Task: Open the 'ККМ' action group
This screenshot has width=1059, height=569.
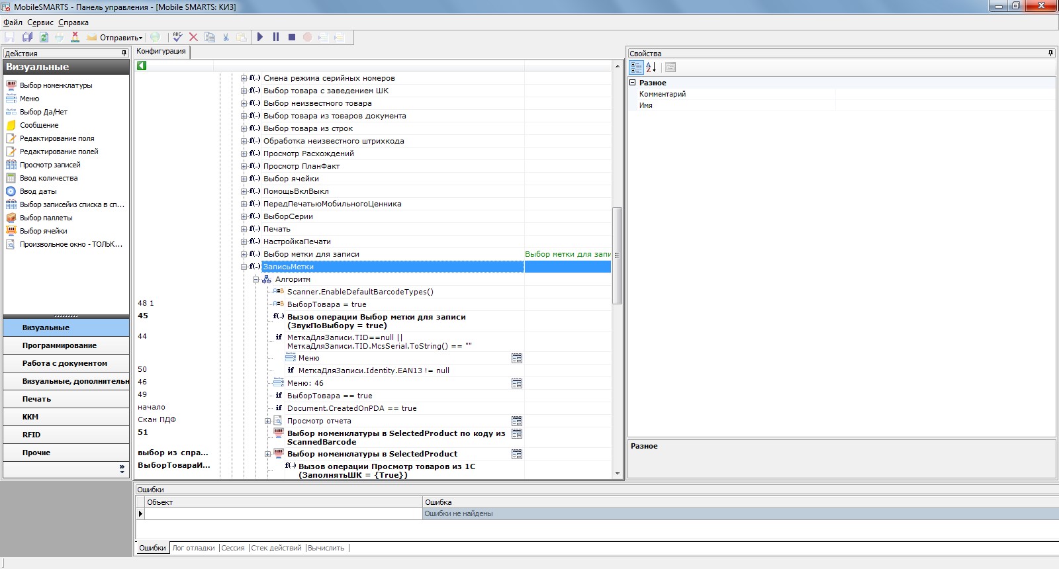Action: [66, 417]
